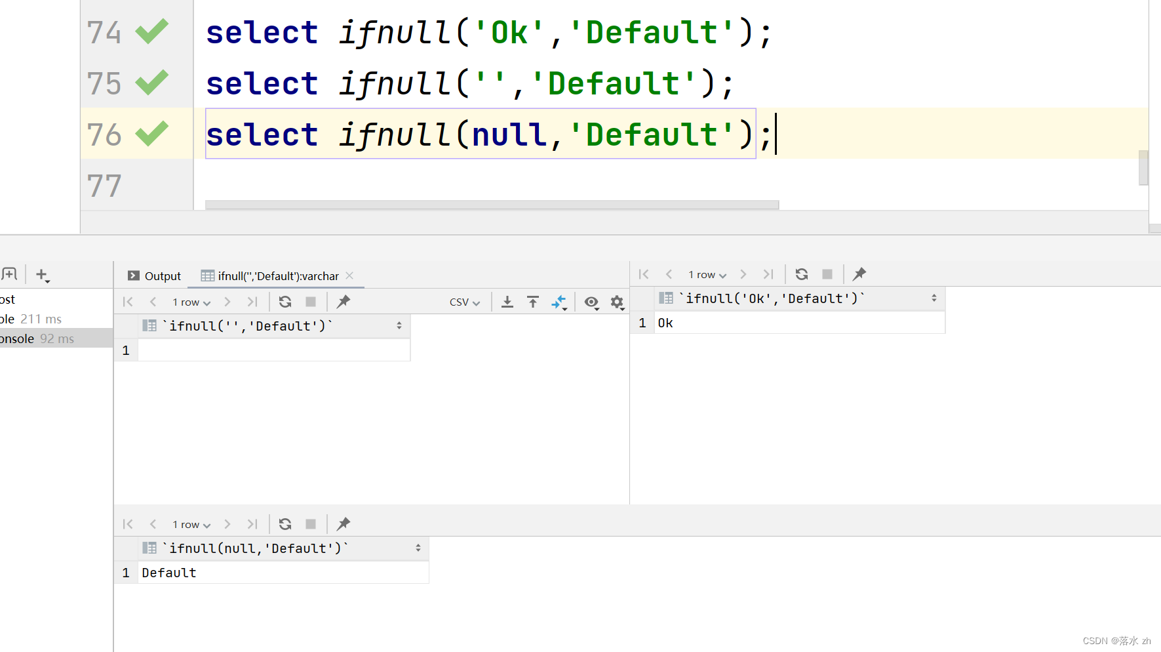Open the CSV export format dropdown
The width and height of the screenshot is (1161, 652).
pos(465,302)
